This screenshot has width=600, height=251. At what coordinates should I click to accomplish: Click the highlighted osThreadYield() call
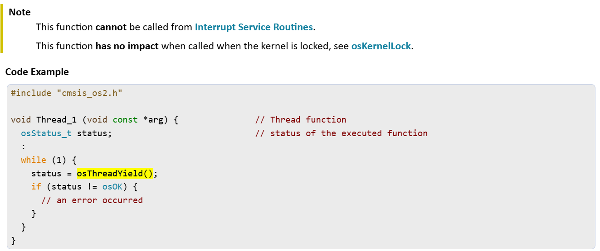point(115,173)
